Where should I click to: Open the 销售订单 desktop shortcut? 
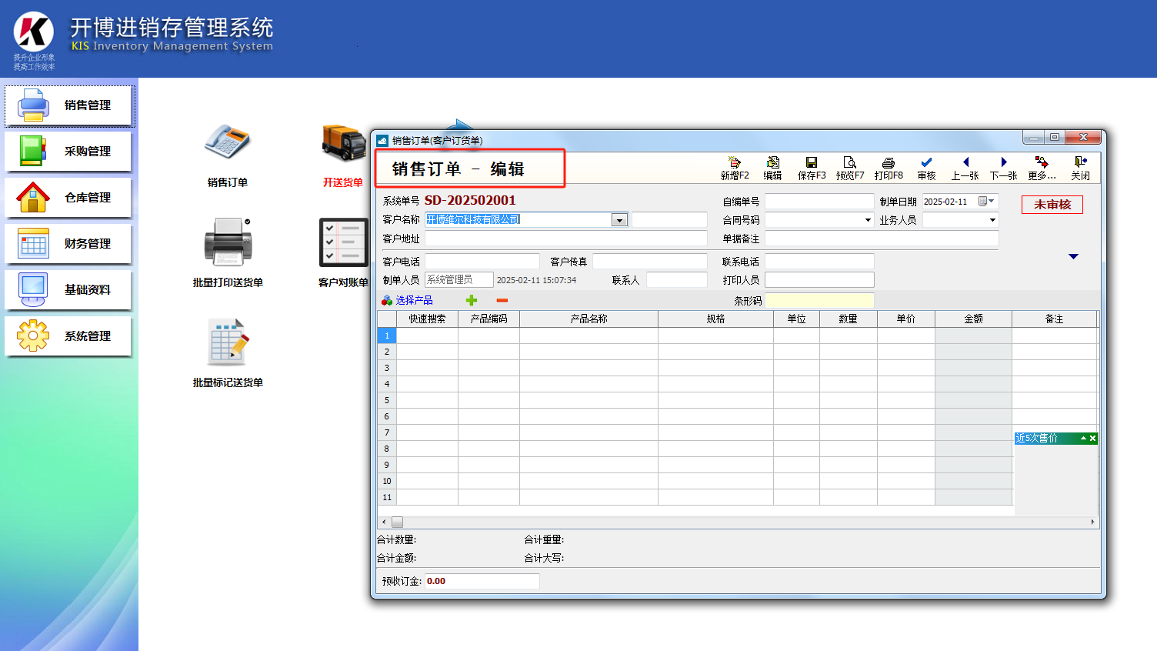[x=228, y=155]
